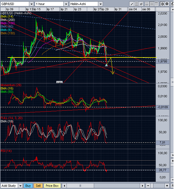Click the 1,9788 current price label
The height and width of the screenshot is (189, 174).
coord(163,61)
